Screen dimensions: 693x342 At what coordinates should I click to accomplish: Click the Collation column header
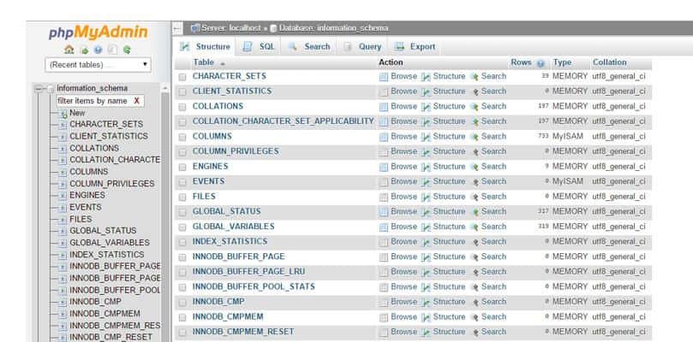tap(609, 62)
